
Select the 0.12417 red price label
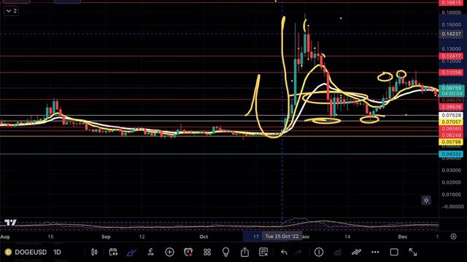tap(451, 56)
